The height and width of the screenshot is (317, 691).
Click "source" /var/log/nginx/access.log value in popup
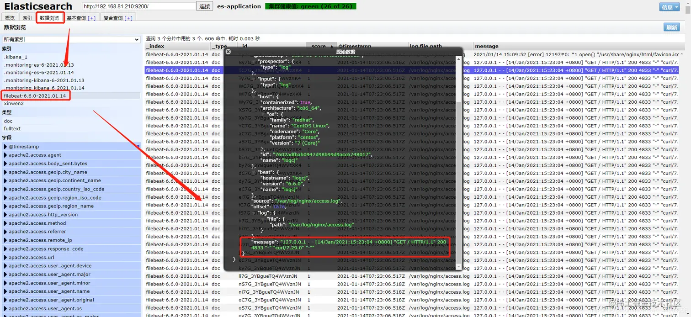(308, 201)
